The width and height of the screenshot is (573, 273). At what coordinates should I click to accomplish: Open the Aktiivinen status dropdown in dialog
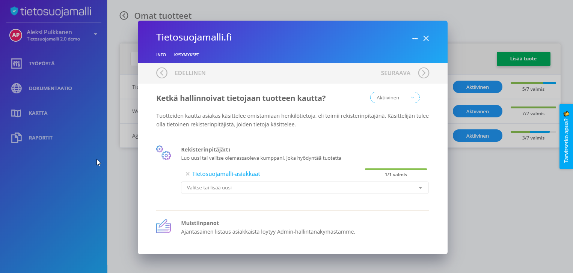395,97
